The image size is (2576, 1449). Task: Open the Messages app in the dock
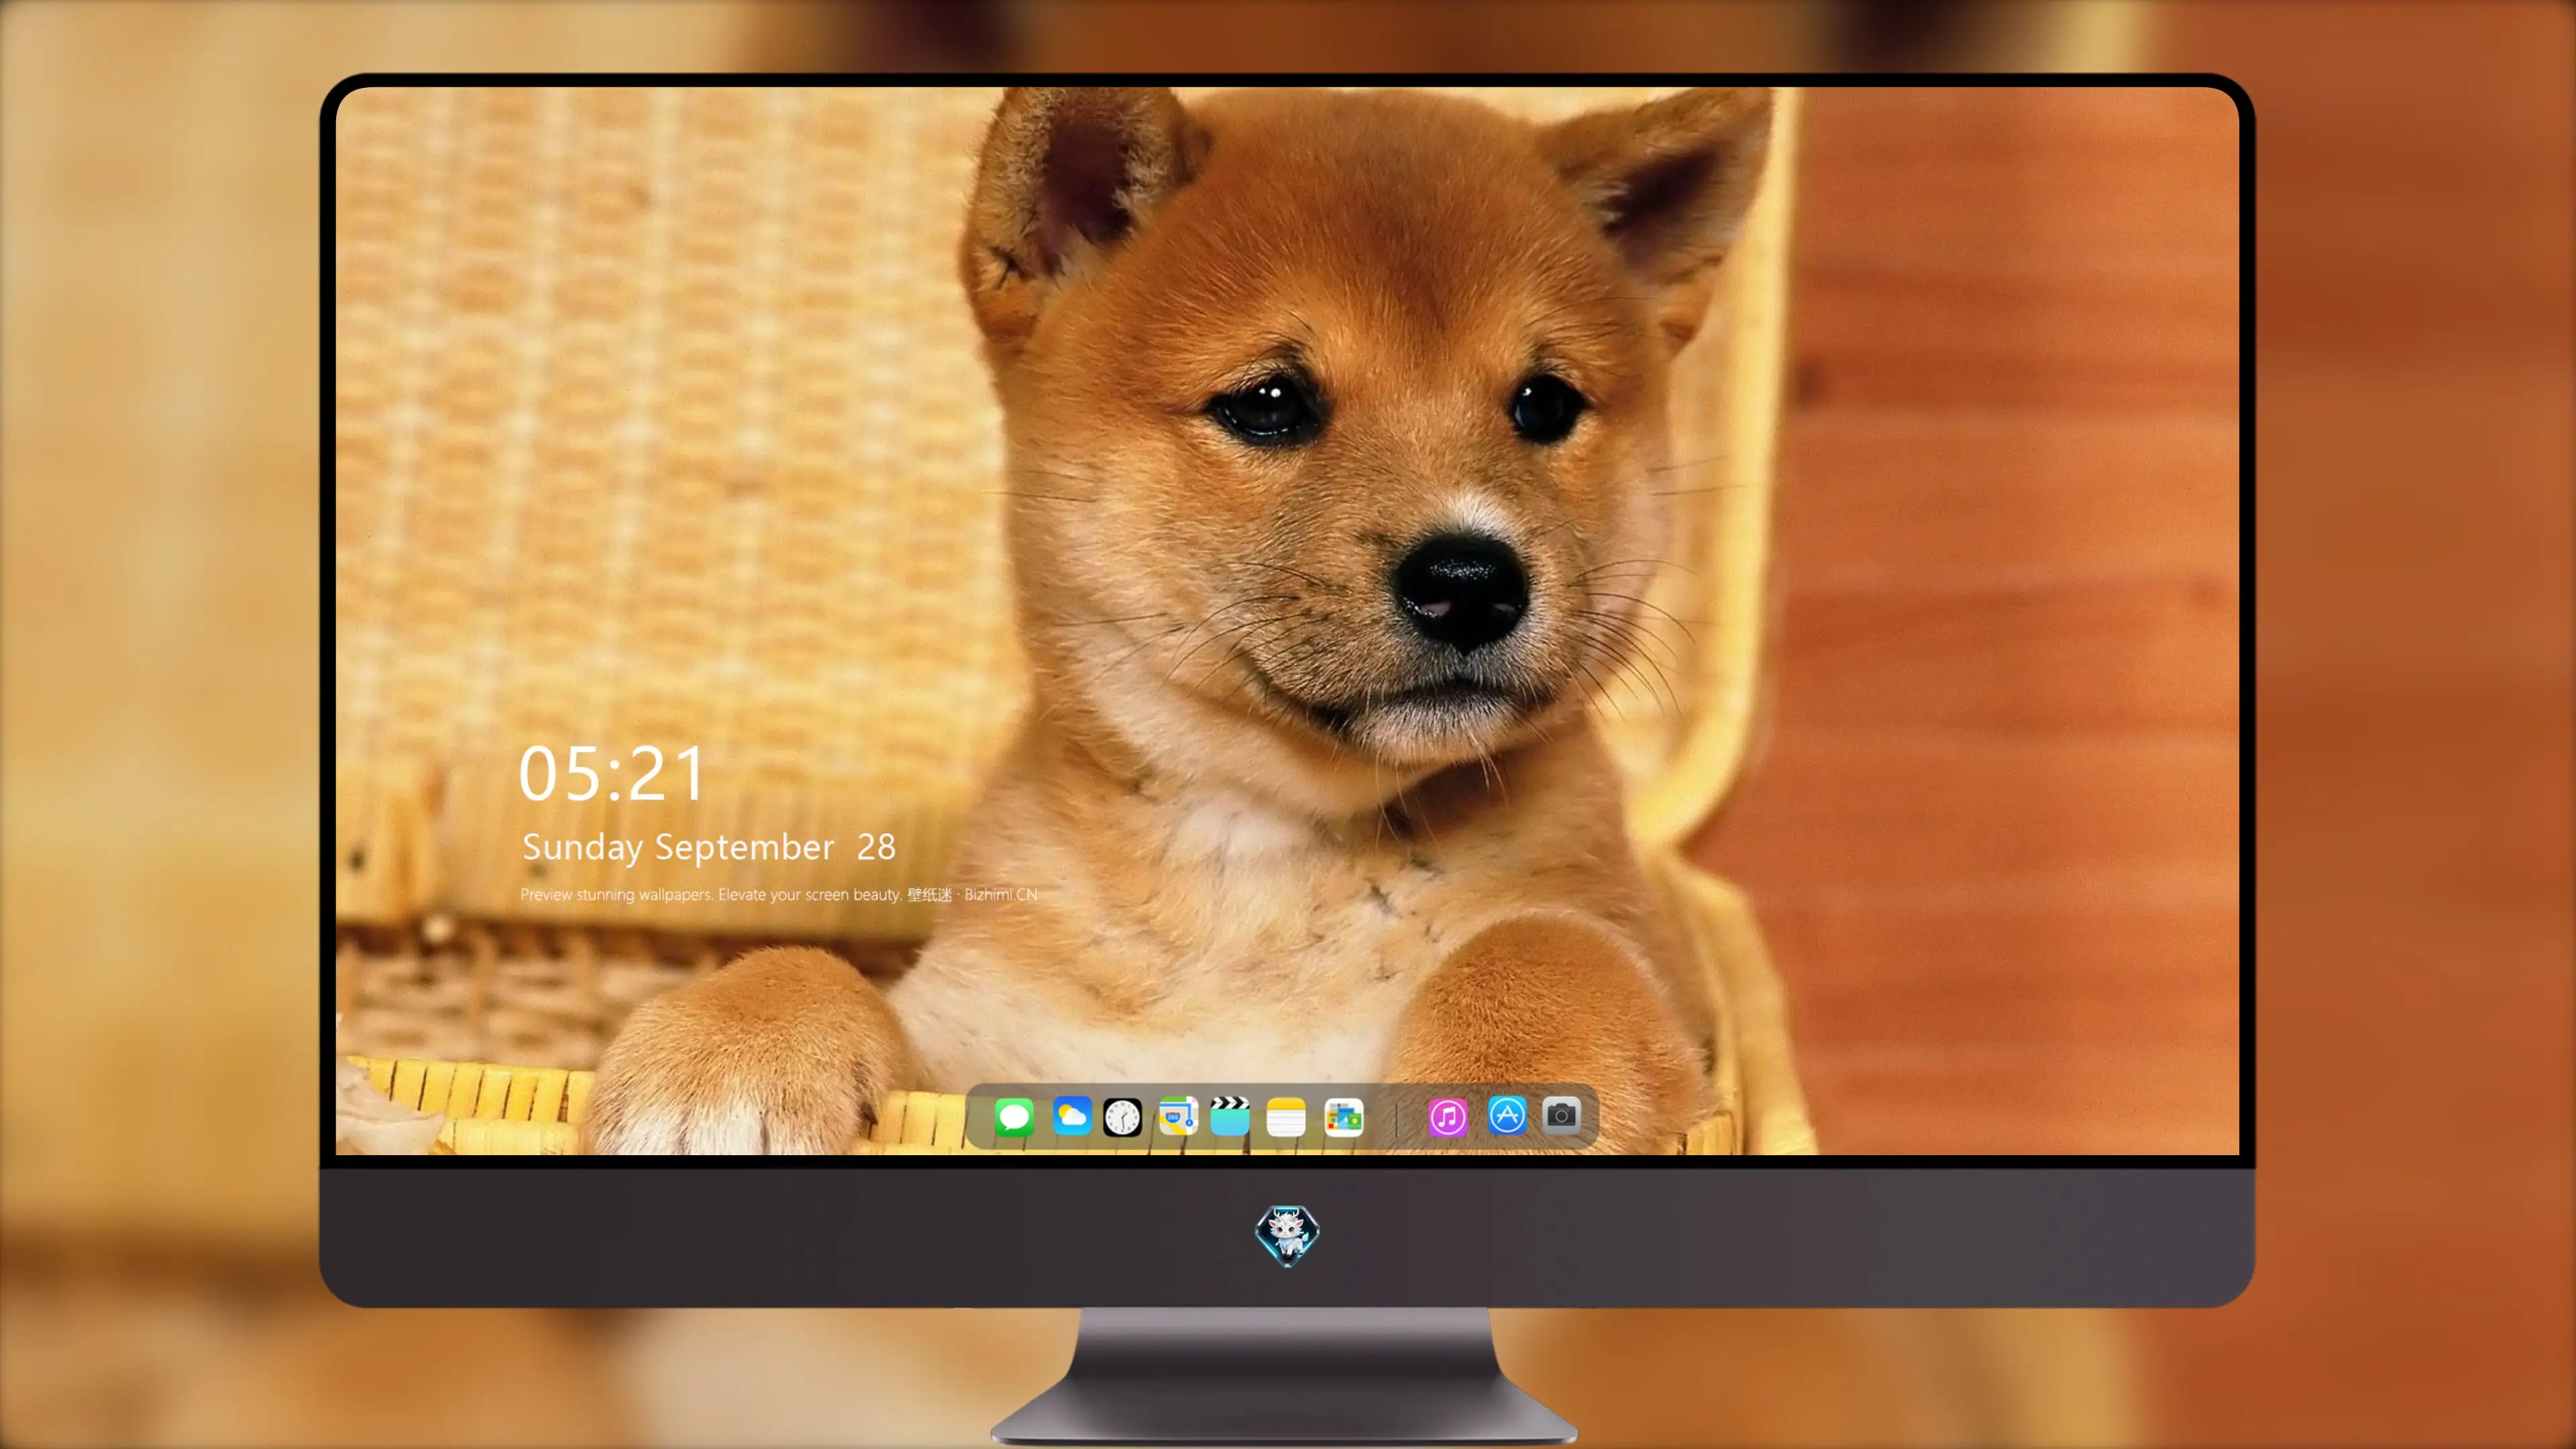point(1014,1117)
